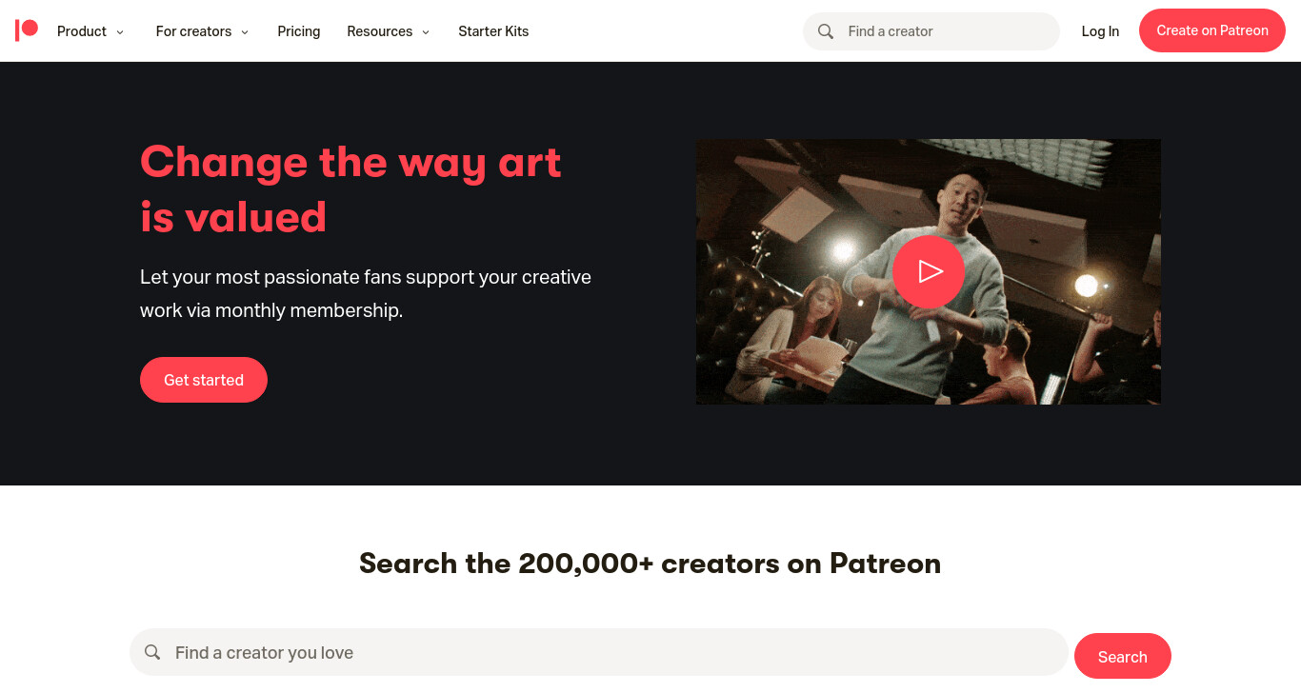Open Starter Kits in navigation

493,31
